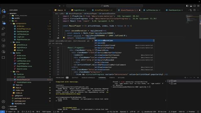Viewport: 201px width, 113px height.
Task: Click the lightbulb code action on line 10
Action: pyautogui.click(x=64, y=38)
